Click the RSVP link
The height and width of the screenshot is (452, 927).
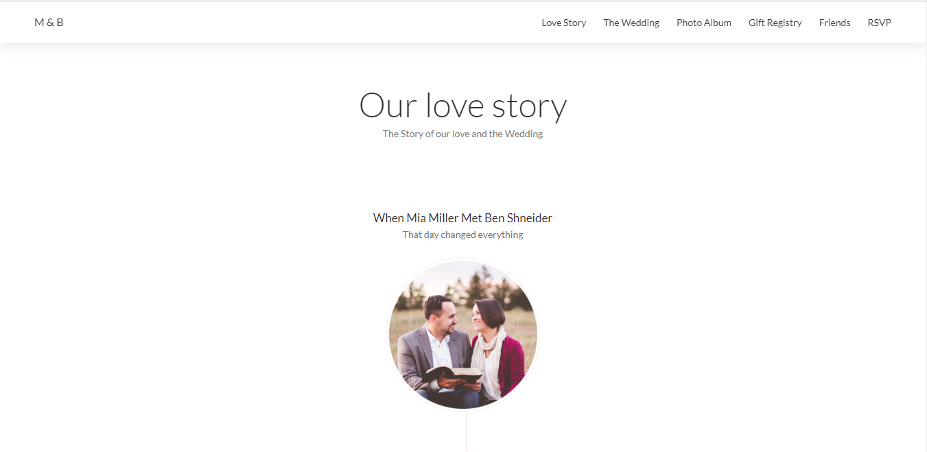pyautogui.click(x=879, y=23)
